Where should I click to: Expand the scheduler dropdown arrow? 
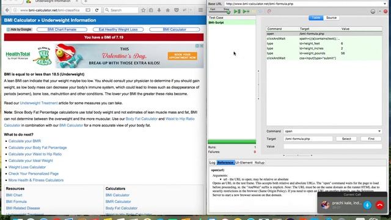(380, 12)
